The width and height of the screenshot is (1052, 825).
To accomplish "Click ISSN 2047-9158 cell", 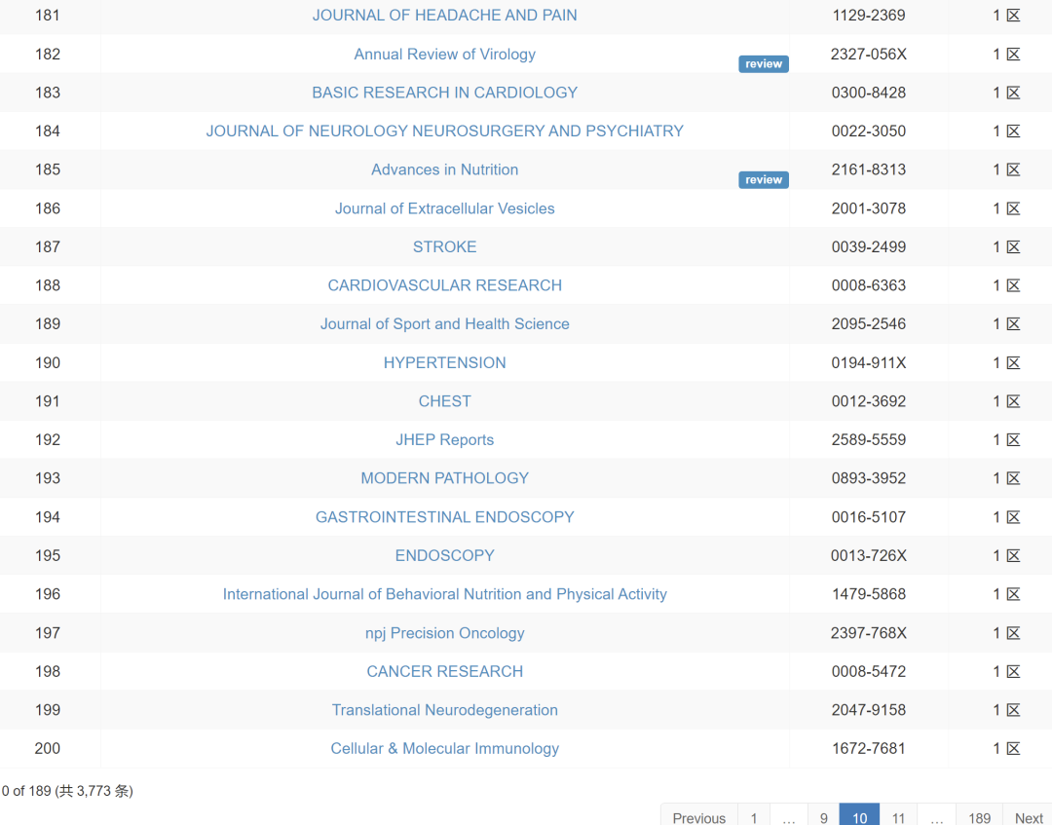I will pyautogui.click(x=868, y=710).
